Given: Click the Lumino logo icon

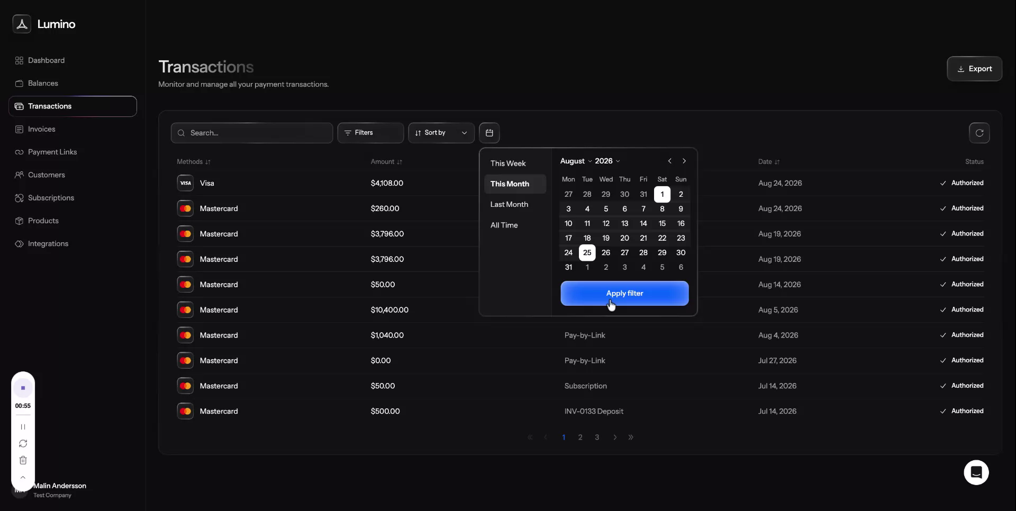Looking at the screenshot, I should 22,24.
